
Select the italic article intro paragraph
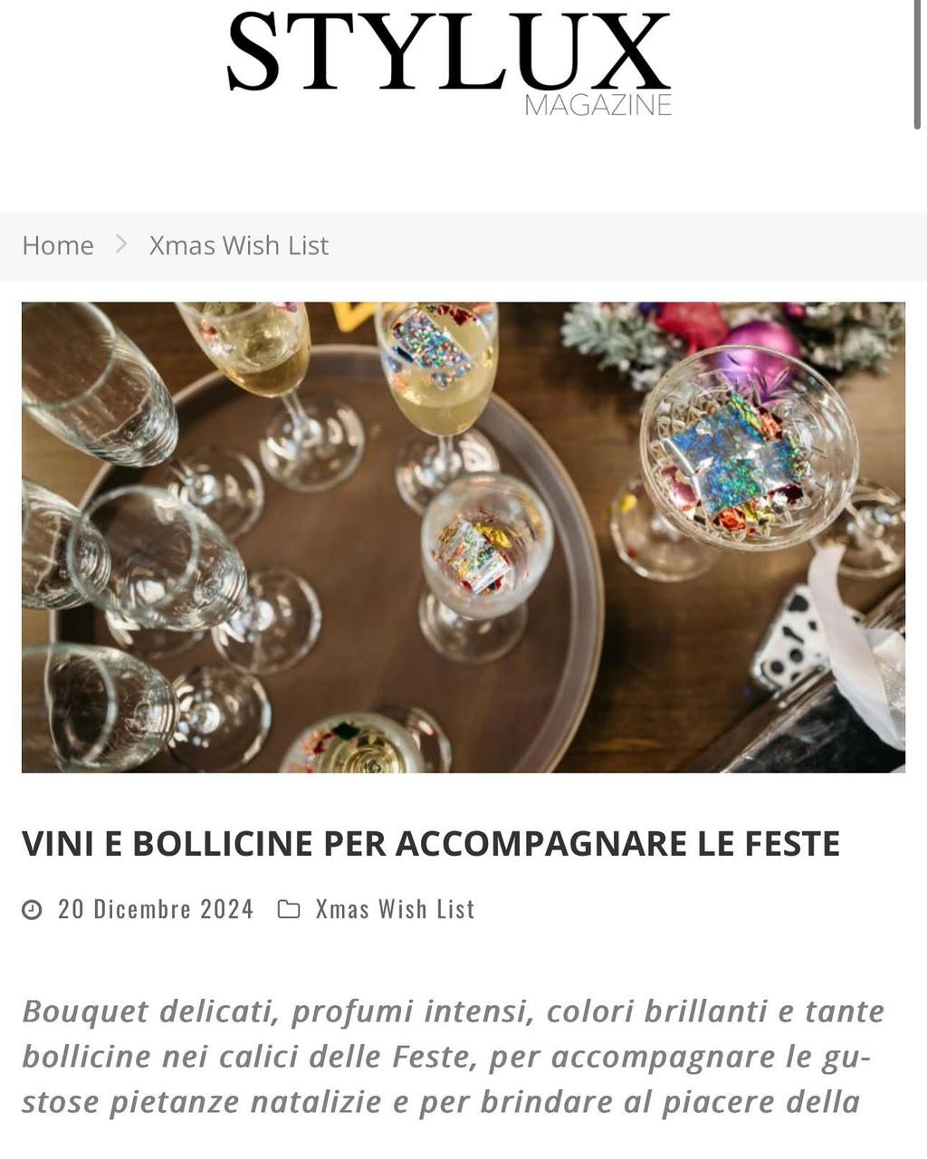(x=454, y=1057)
